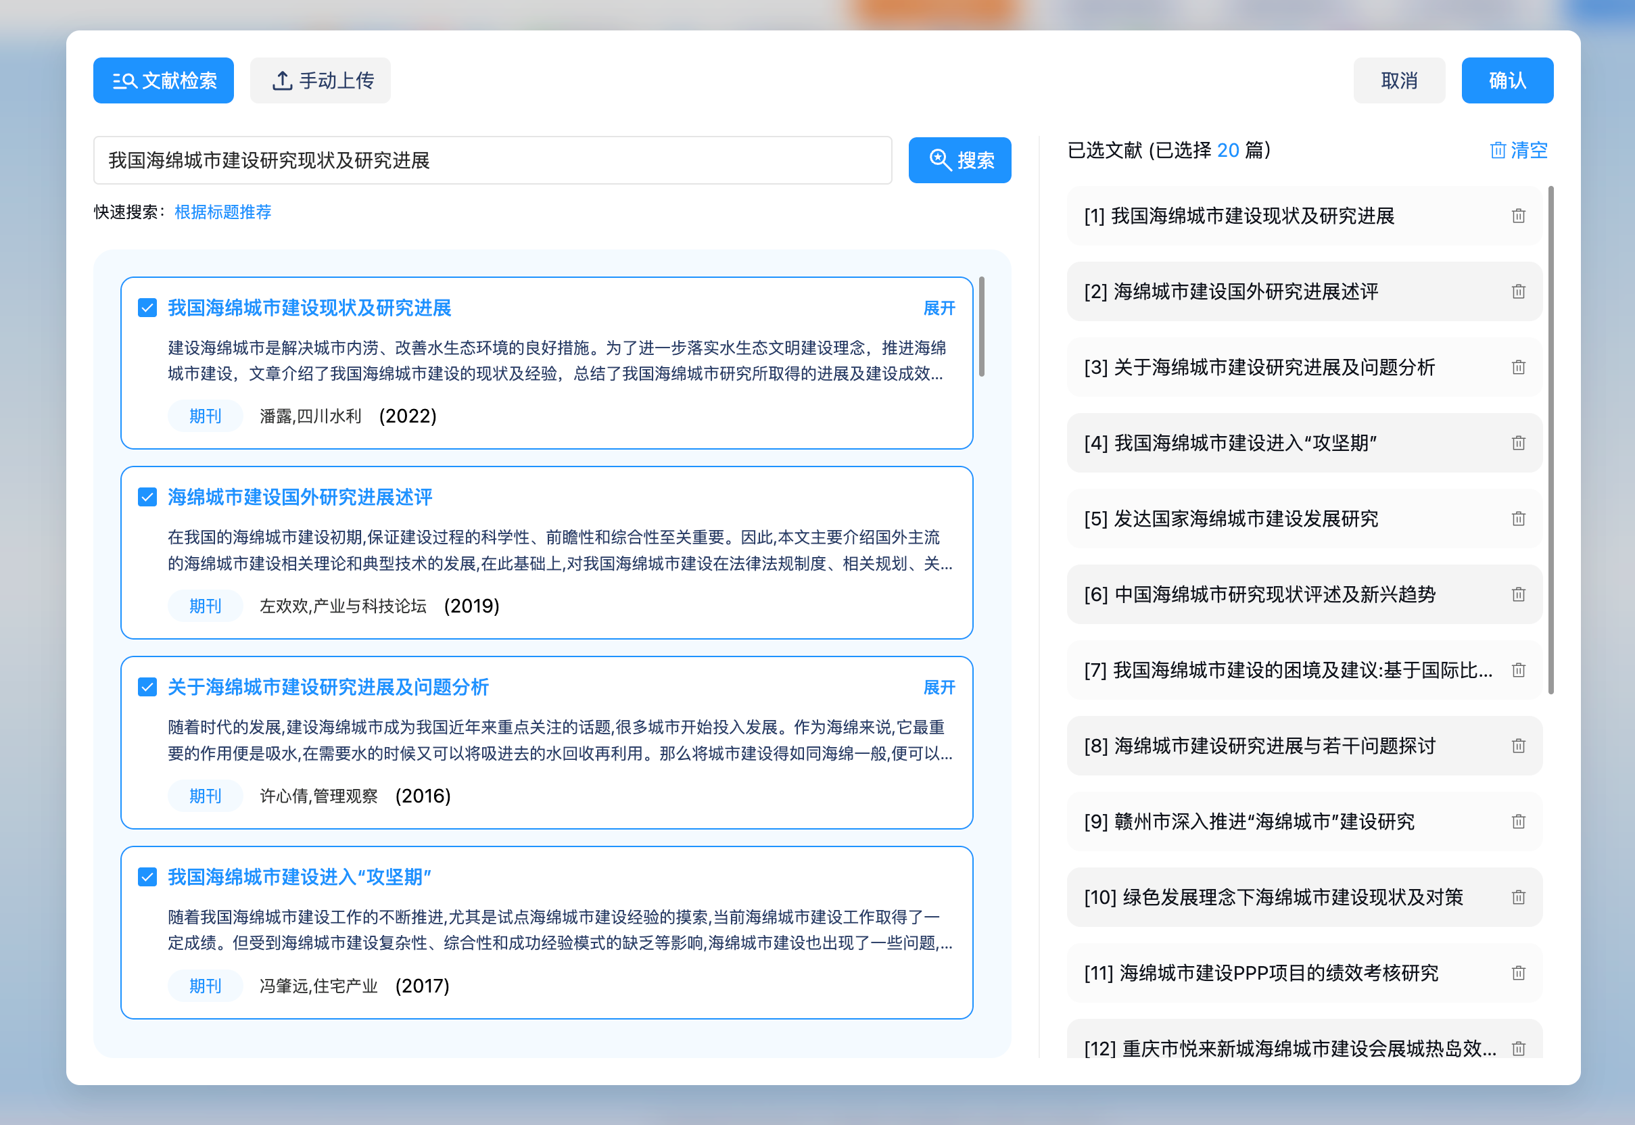Image resolution: width=1635 pixels, height=1125 pixels.
Task: Delete reference [10] 绿色发展理念 entry
Action: 1518,897
